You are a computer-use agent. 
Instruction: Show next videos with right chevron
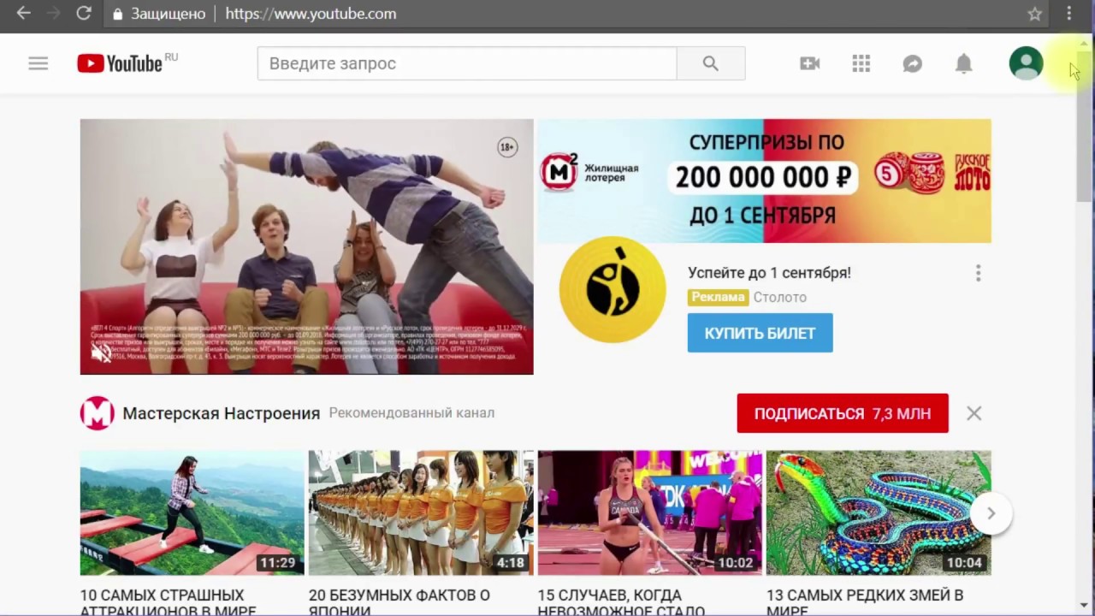(x=991, y=513)
